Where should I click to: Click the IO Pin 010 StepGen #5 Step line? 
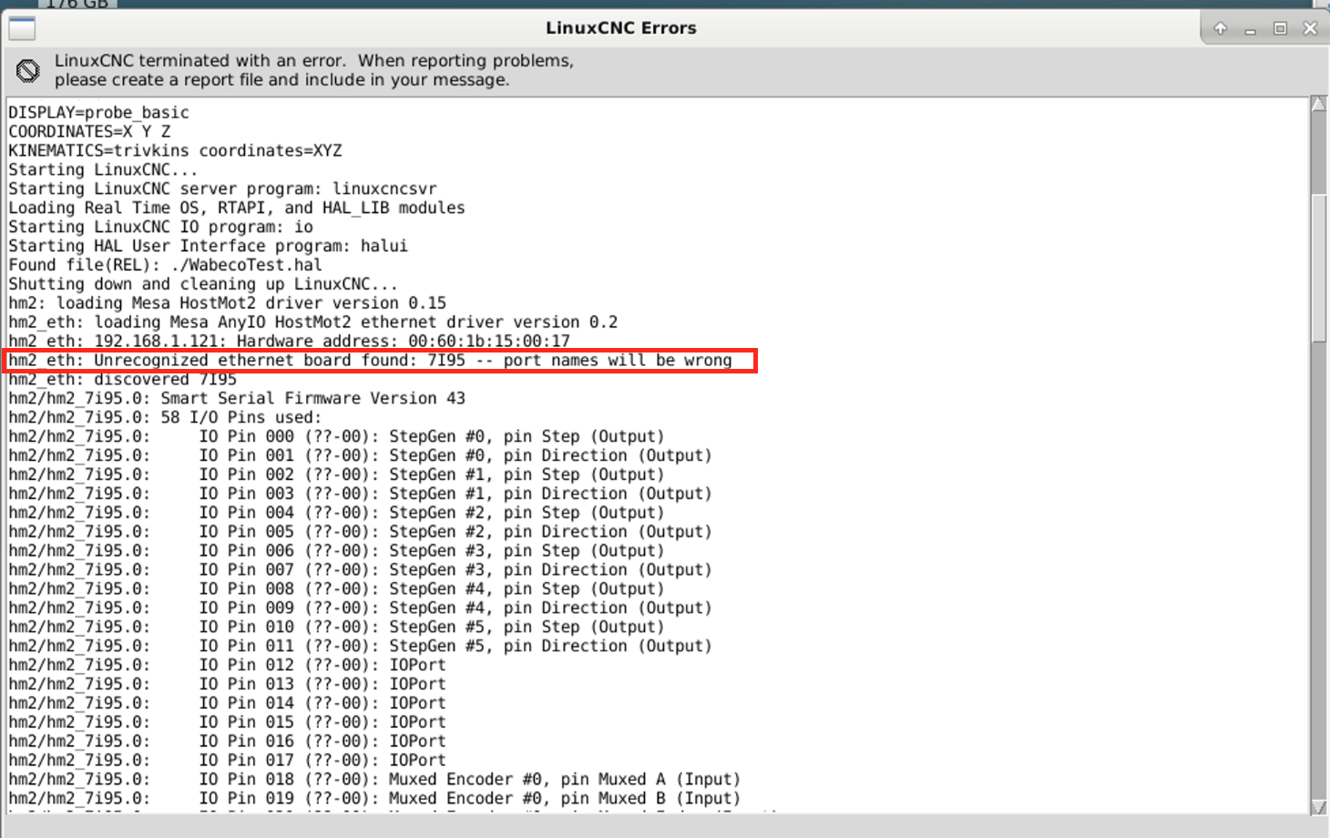pyautogui.click(x=337, y=629)
